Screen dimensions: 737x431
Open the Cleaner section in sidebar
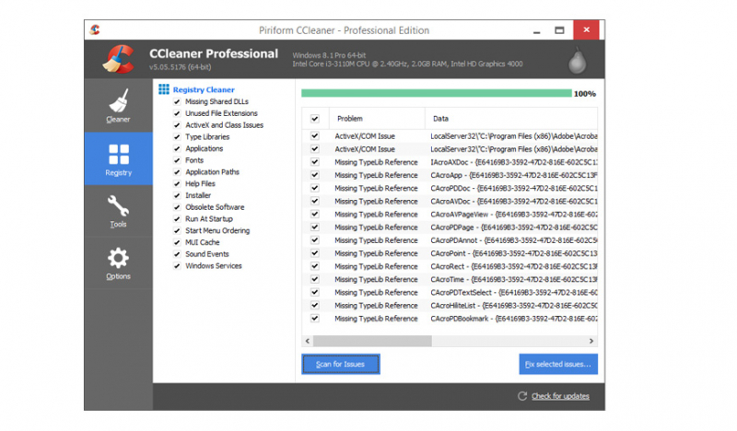pyautogui.click(x=118, y=106)
